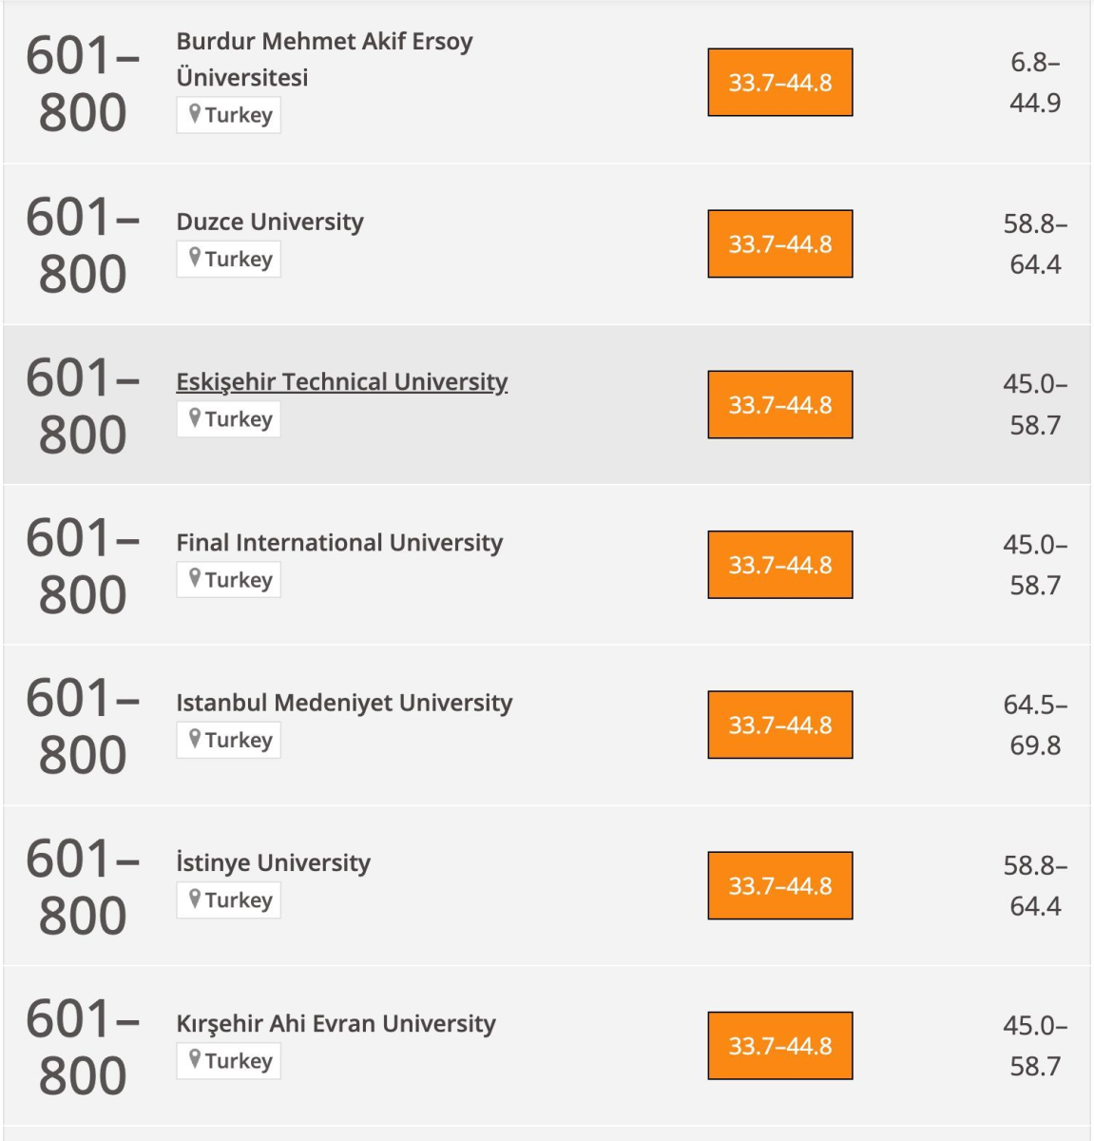Image resolution: width=1094 pixels, height=1141 pixels.
Task: Open the Istanbul Medeniyet University page
Action: coord(344,703)
